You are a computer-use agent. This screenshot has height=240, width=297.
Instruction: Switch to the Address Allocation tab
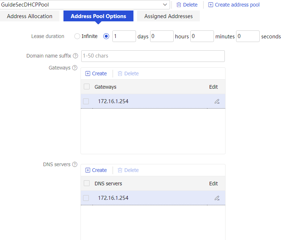click(29, 16)
